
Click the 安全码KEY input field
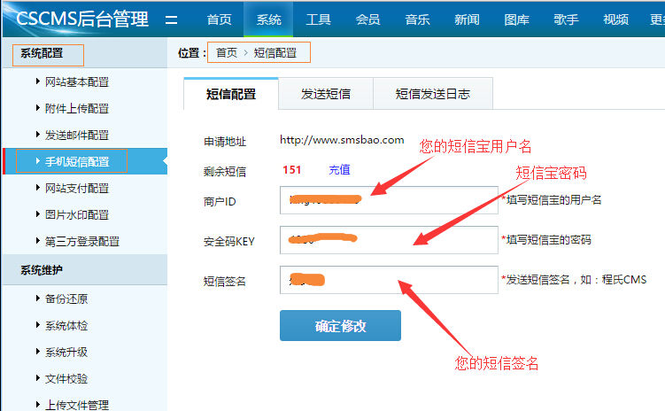pos(389,240)
